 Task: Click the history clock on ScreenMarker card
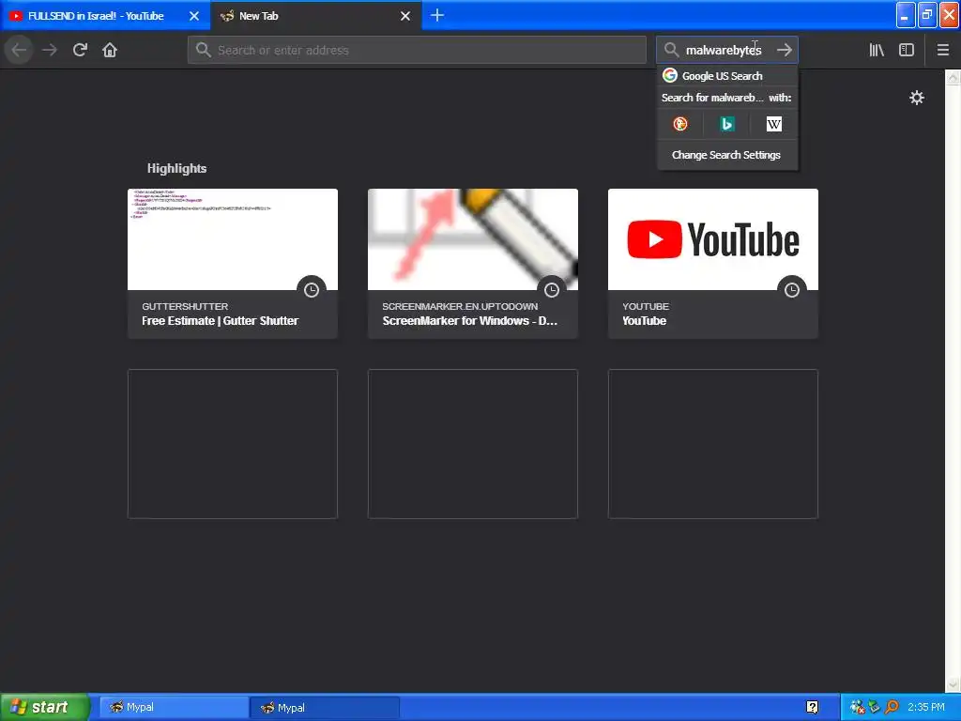(x=552, y=289)
